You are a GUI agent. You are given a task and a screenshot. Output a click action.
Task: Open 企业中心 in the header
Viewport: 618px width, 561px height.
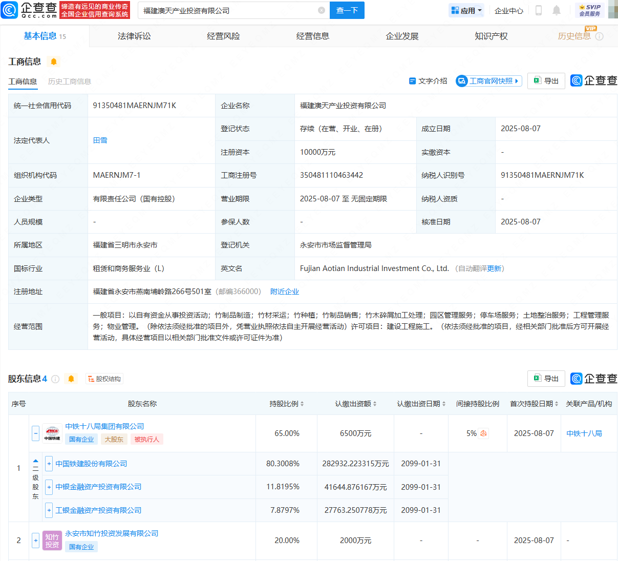(x=509, y=10)
